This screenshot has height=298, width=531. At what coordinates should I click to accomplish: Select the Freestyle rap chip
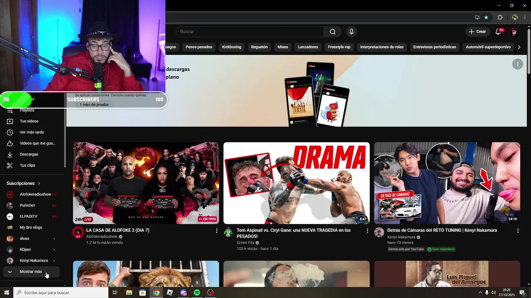[x=339, y=47]
